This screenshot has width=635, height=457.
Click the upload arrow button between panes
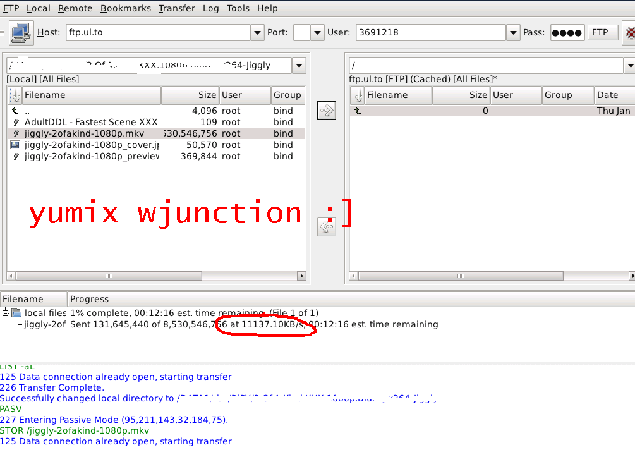[x=327, y=111]
